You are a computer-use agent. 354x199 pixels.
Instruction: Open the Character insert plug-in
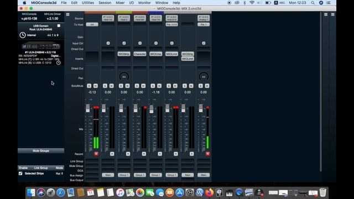pos(140,54)
